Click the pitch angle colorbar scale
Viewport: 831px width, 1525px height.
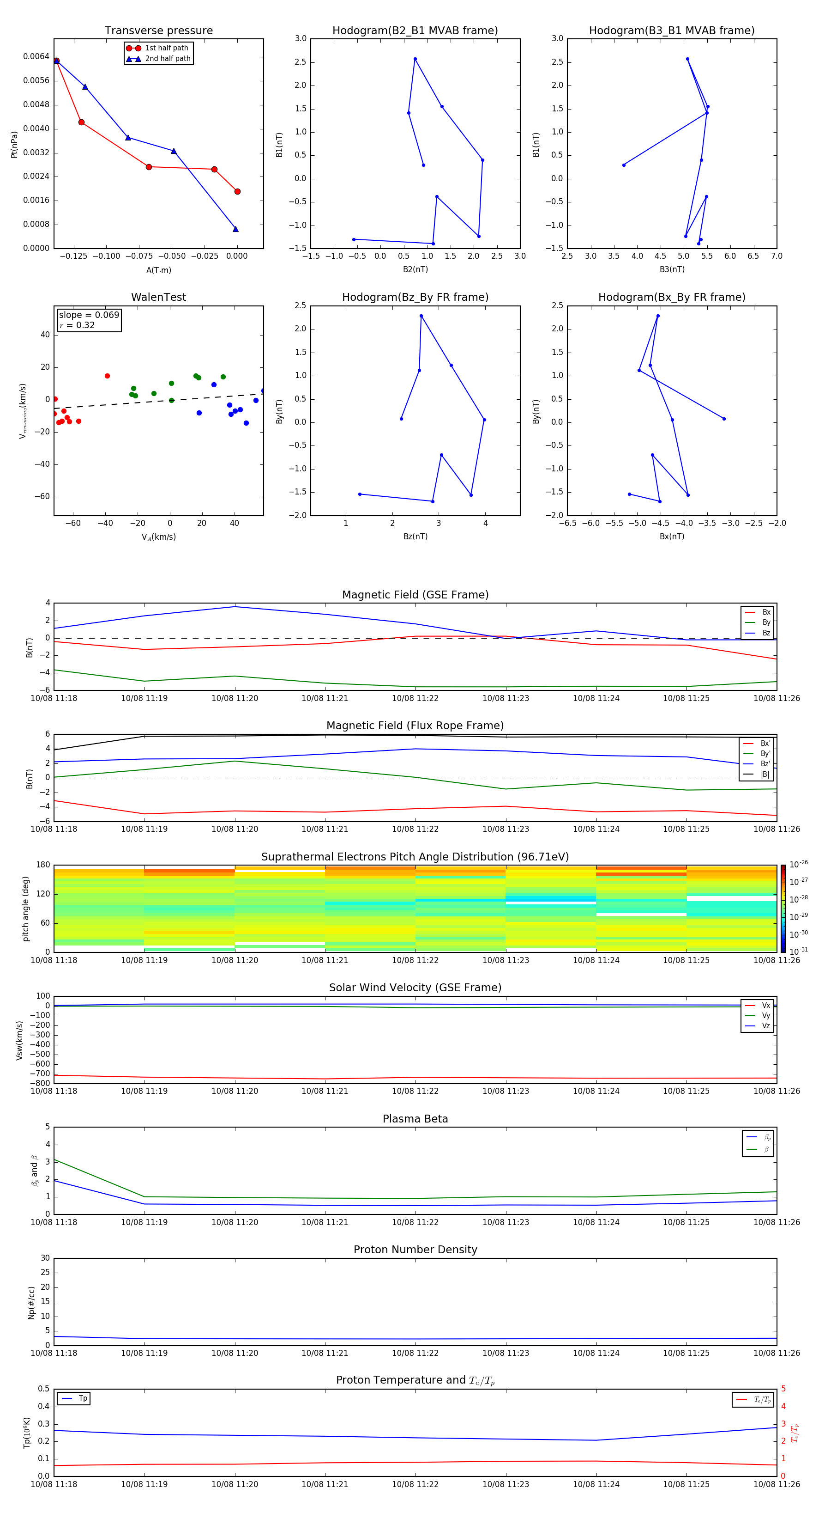coord(783,908)
